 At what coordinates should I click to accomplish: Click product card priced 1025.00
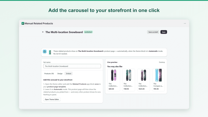coord(143,80)
